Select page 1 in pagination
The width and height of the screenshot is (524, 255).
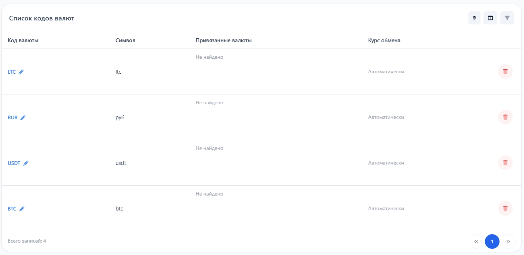pos(492,242)
